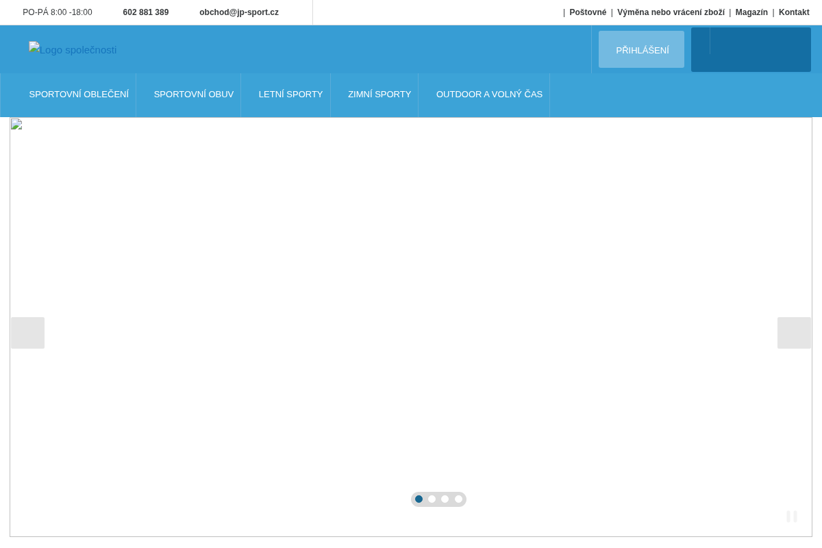Select the fourth slideshow pagination dot
Screen dimensions: 822x548
[459, 499]
